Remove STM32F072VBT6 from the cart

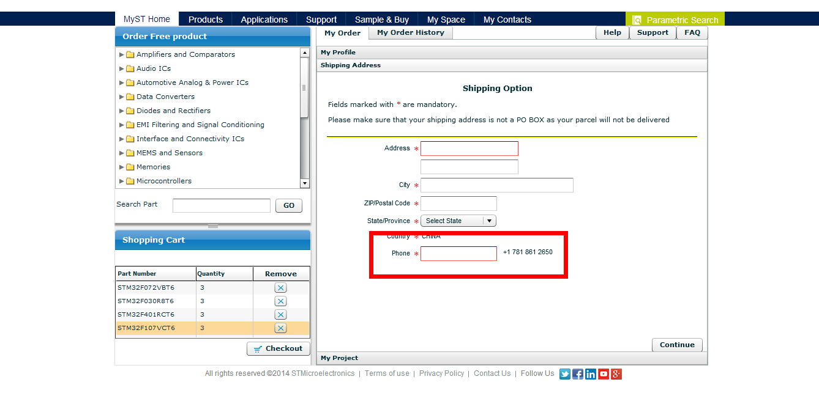[x=280, y=288]
